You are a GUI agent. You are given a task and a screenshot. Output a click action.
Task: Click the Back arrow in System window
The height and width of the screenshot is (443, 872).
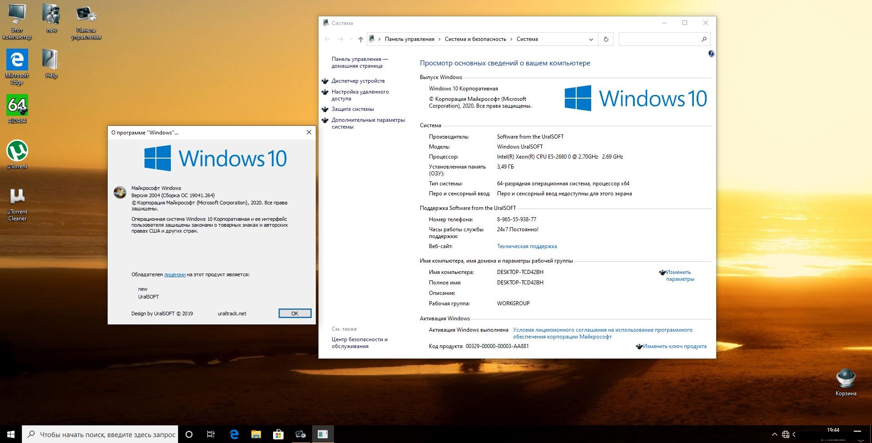[327, 39]
